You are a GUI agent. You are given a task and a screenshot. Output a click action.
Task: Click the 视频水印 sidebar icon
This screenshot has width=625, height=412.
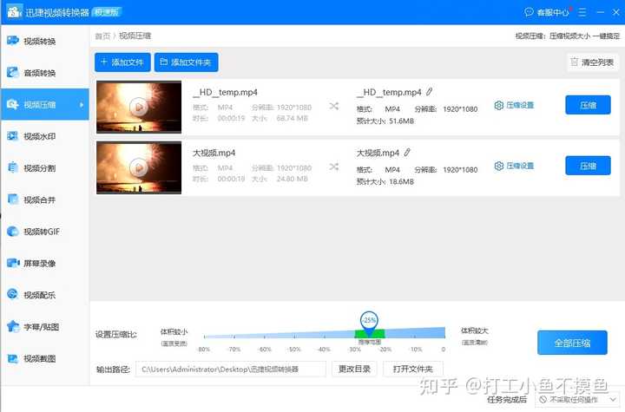pos(13,136)
